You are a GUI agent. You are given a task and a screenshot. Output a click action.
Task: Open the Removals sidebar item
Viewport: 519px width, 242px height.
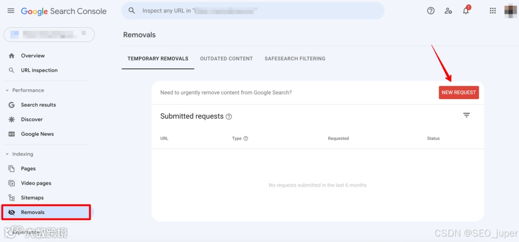pos(33,212)
